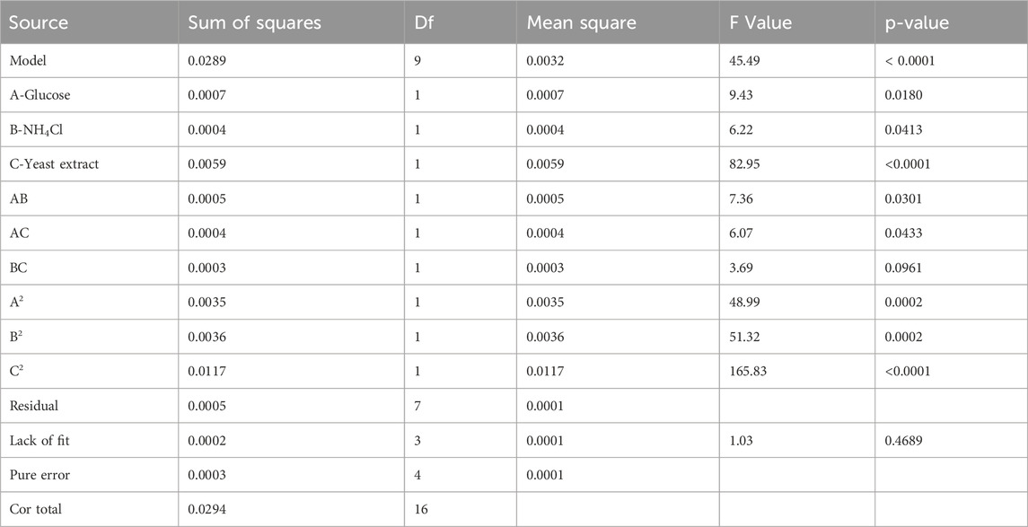Viewport: 1028px width, 527px height.
Task: Click C-Yeast extract sum of squares 0.0059
Action: [207, 164]
